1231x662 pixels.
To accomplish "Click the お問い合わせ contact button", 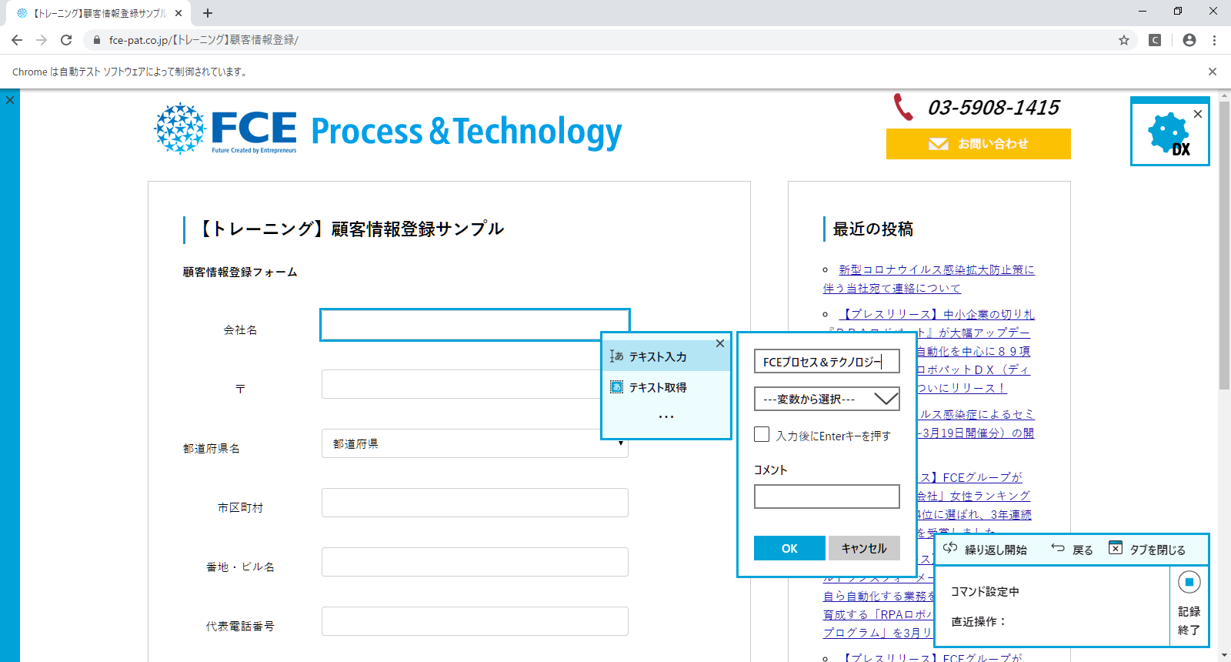I will 978,144.
